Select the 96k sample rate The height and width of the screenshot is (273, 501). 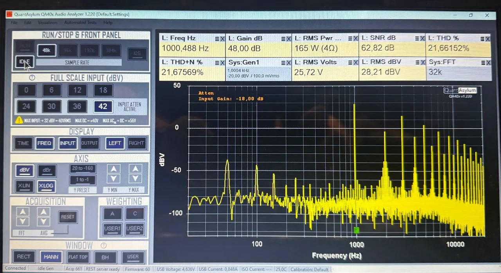(x=68, y=50)
